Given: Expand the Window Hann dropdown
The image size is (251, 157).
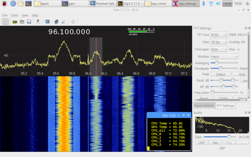Looking at the screenshot, I should pos(224,57).
